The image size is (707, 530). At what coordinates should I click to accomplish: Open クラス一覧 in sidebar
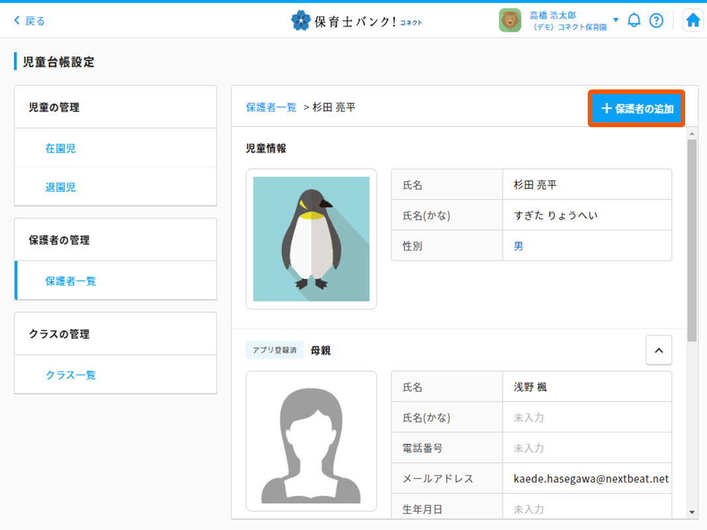[70, 375]
